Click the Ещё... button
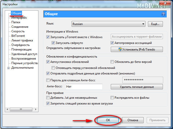173x129 pixels. pos(155,24)
